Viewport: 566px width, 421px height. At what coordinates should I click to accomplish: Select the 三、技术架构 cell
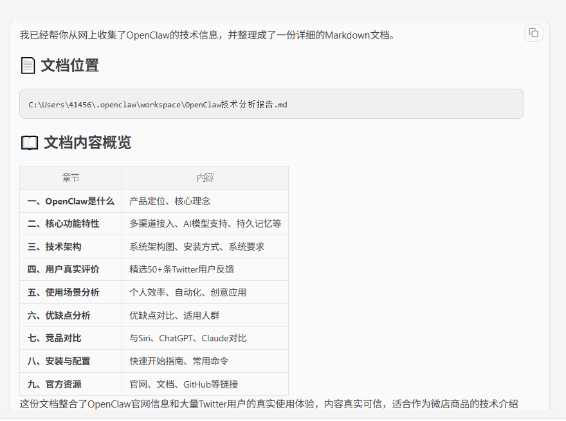coord(71,247)
